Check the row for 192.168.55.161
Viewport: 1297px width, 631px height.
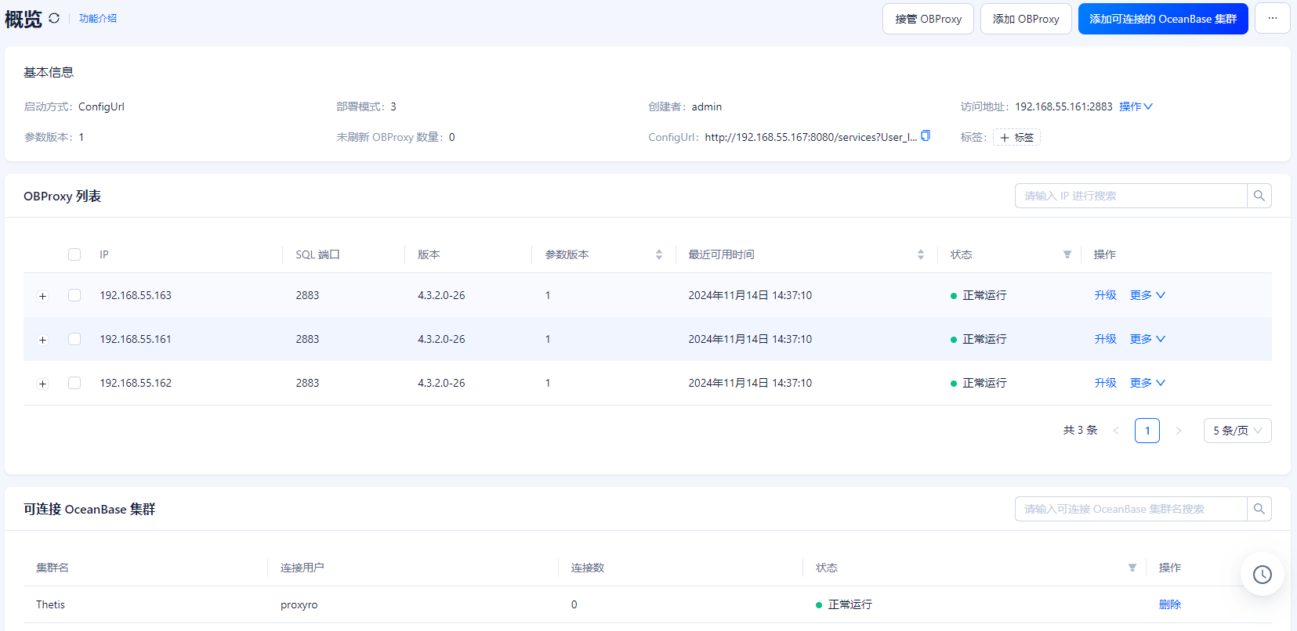point(74,339)
